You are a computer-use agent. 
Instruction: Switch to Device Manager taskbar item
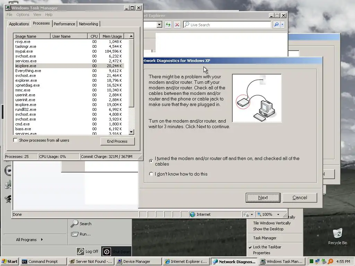tap(138, 261)
